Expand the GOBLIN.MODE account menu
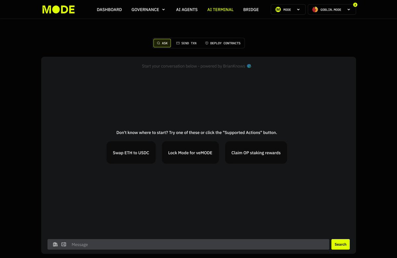The image size is (397, 258). coord(332,10)
